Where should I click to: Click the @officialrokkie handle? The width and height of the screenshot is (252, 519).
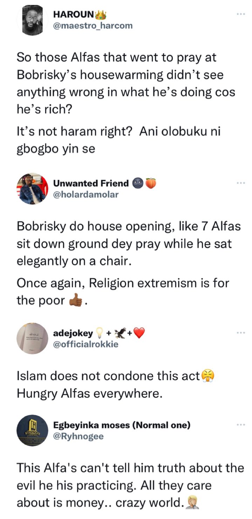[x=86, y=344]
